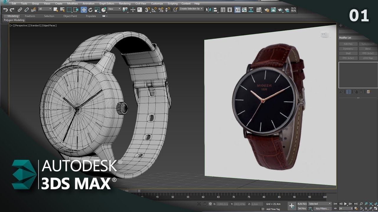Click the large Set Keys plus button

[x=292, y=206]
